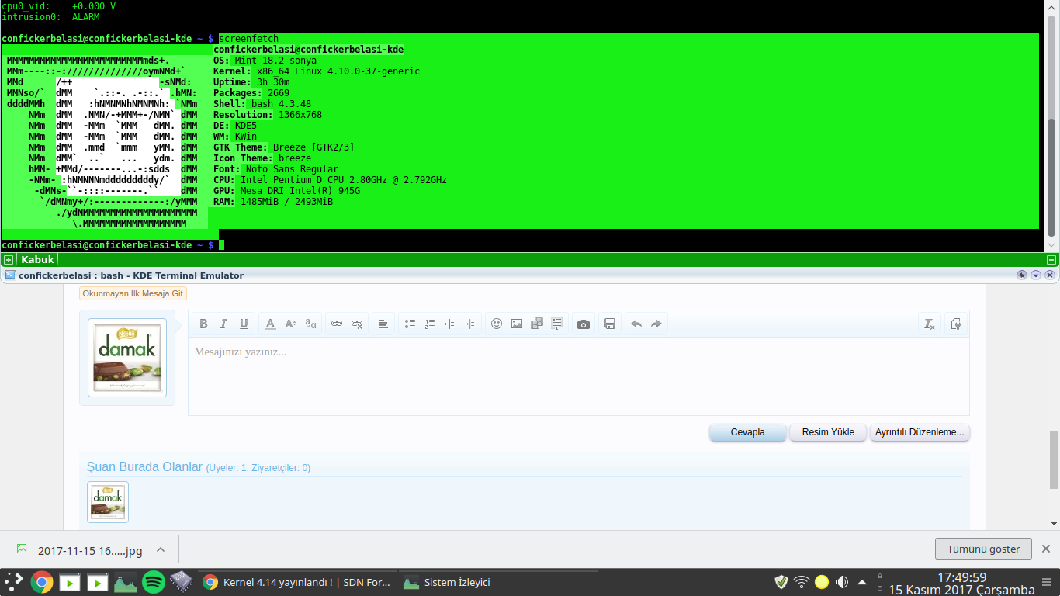The height and width of the screenshot is (596, 1060).
Task: Click the camera screenshot icon in editor toolbar
Action: tap(584, 324)
